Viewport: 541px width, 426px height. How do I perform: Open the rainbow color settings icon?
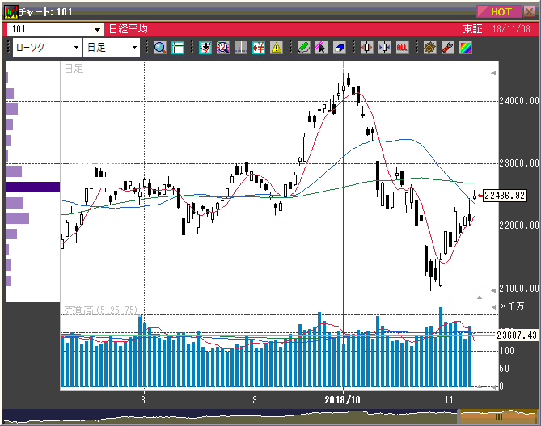[x=465, y=48]
